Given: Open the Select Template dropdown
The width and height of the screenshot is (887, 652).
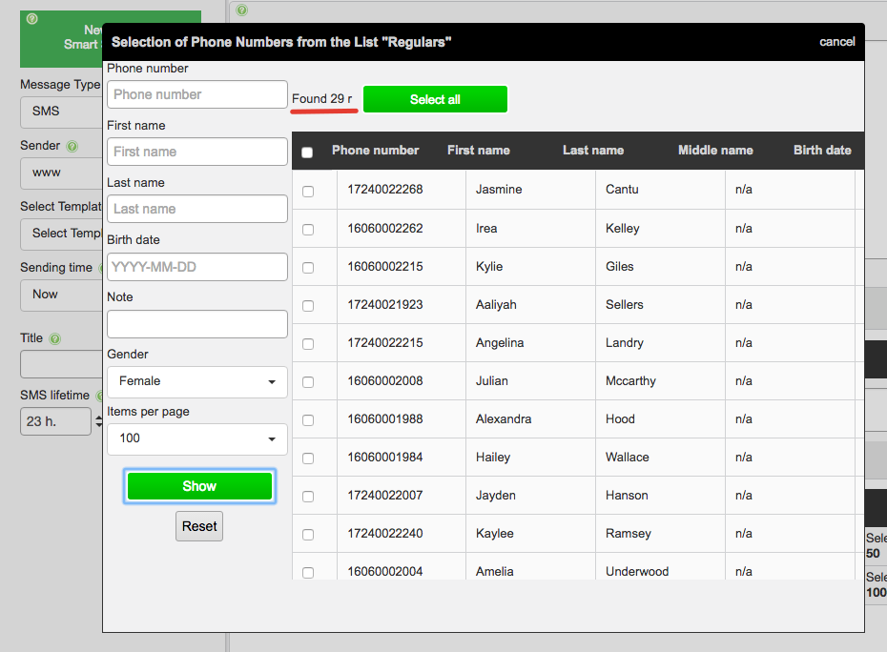Looking at the screenshot, I should [62, 234].
